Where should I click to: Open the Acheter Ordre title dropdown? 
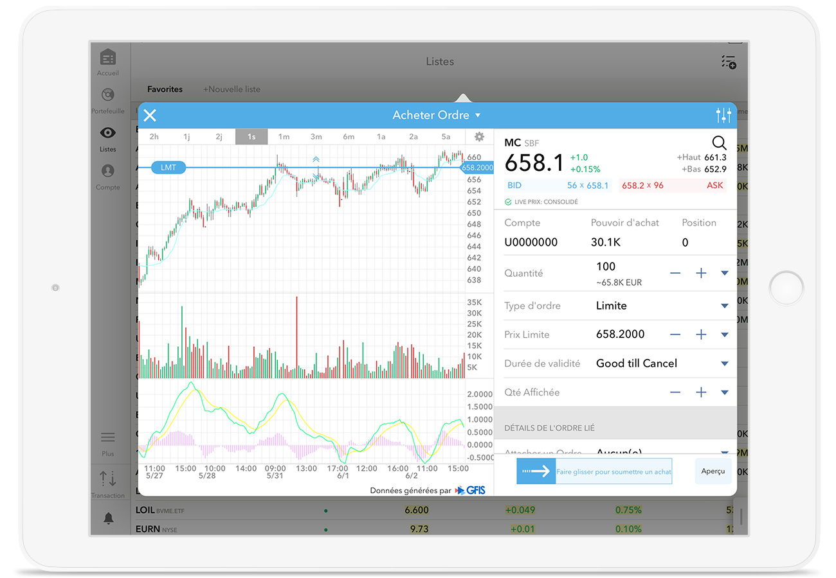(x=437, y=116)
